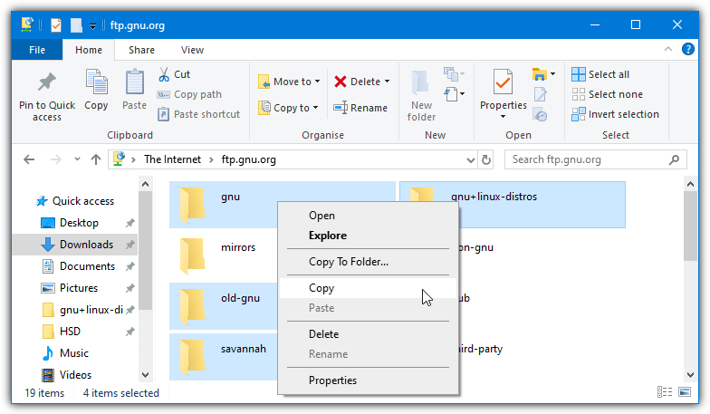
Task: Go back with the left arrow
Action: (29, 159)
